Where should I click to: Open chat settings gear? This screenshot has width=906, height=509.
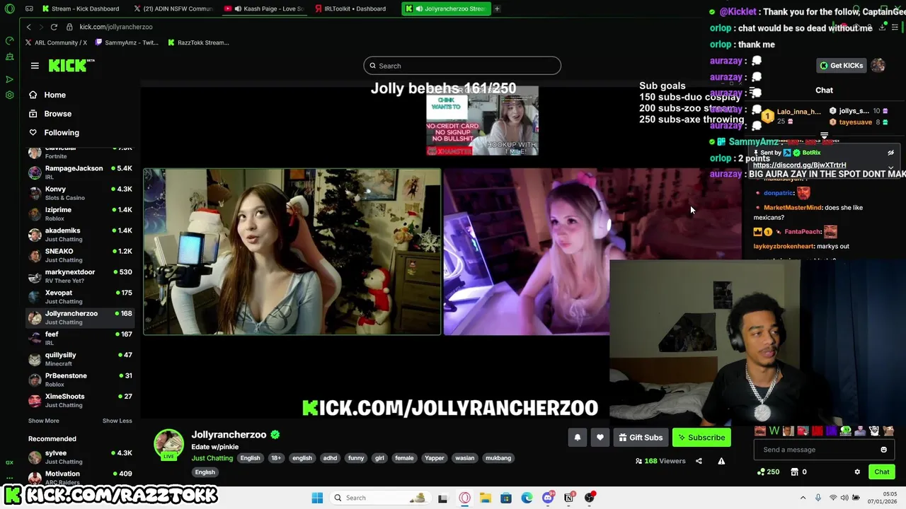pyautogui.click(x=857, y=472)
